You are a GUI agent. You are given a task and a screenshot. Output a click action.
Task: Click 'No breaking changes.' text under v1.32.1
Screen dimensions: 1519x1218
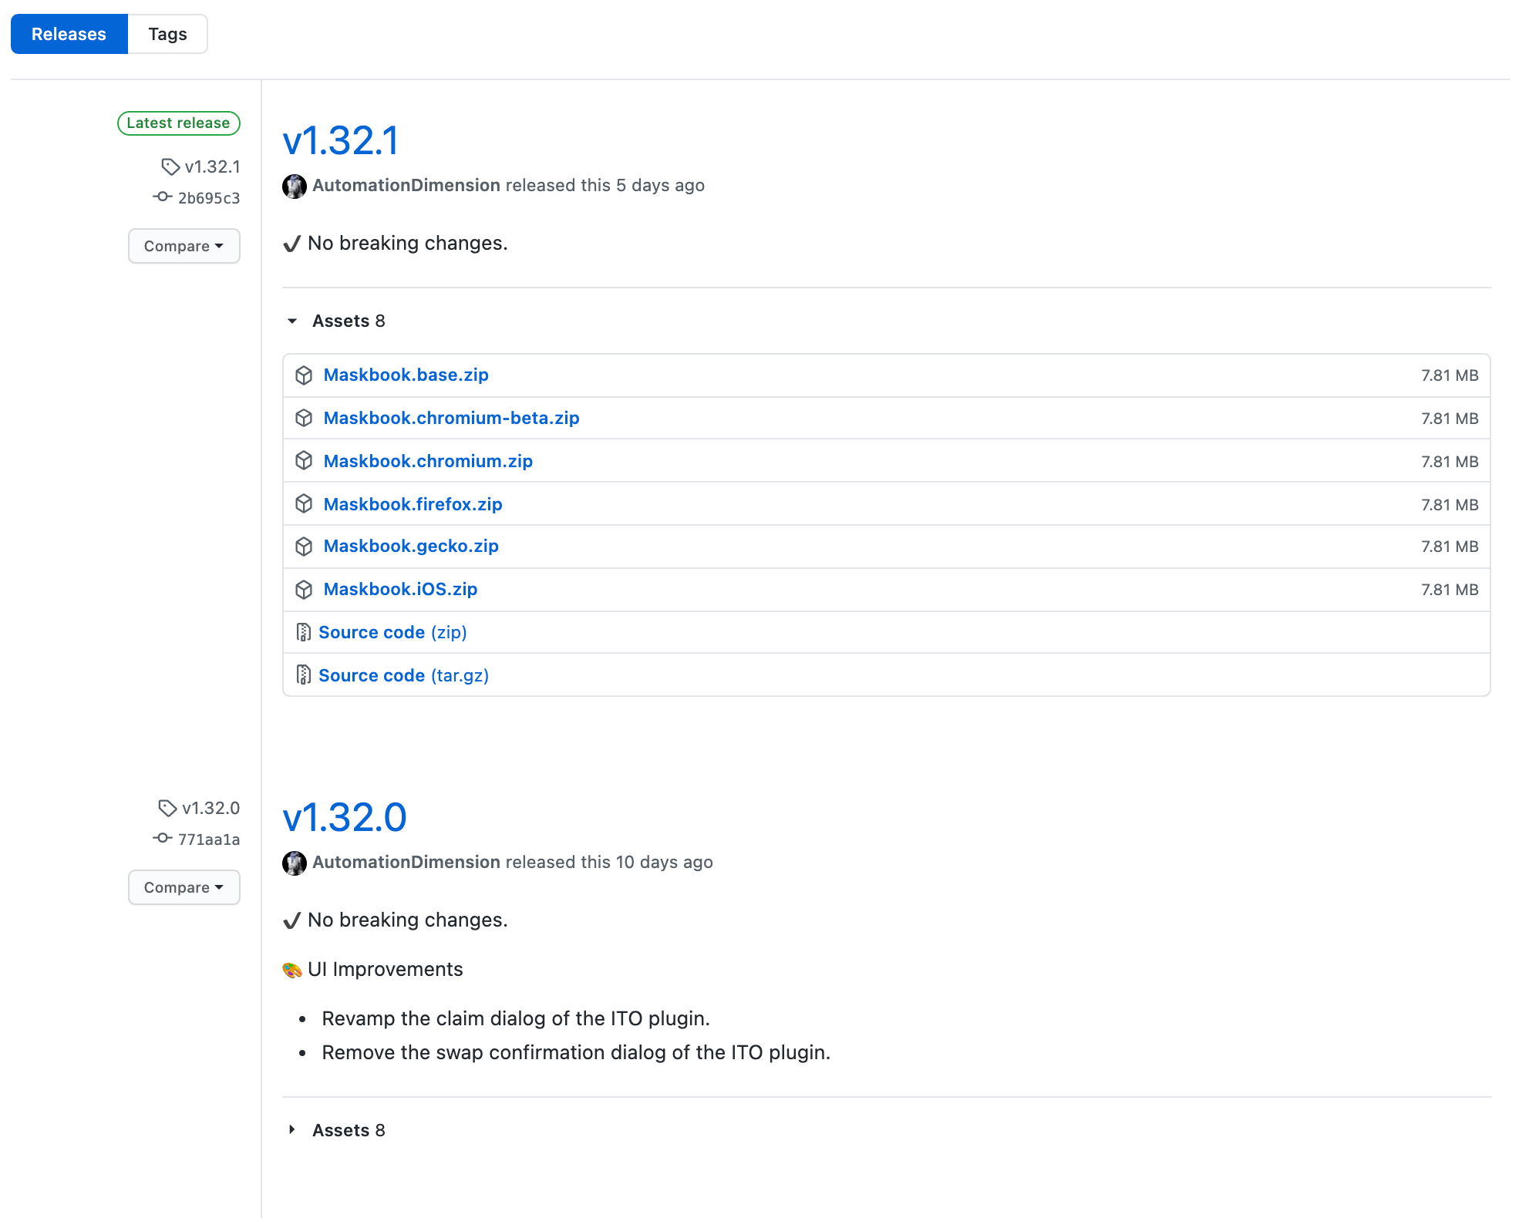coord(408,244)
